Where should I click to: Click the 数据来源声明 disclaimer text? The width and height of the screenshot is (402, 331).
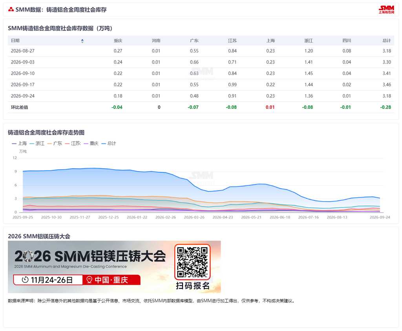coord(152,301)
